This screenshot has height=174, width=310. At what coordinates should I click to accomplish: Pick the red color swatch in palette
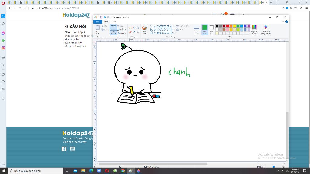tap(227, 26)
